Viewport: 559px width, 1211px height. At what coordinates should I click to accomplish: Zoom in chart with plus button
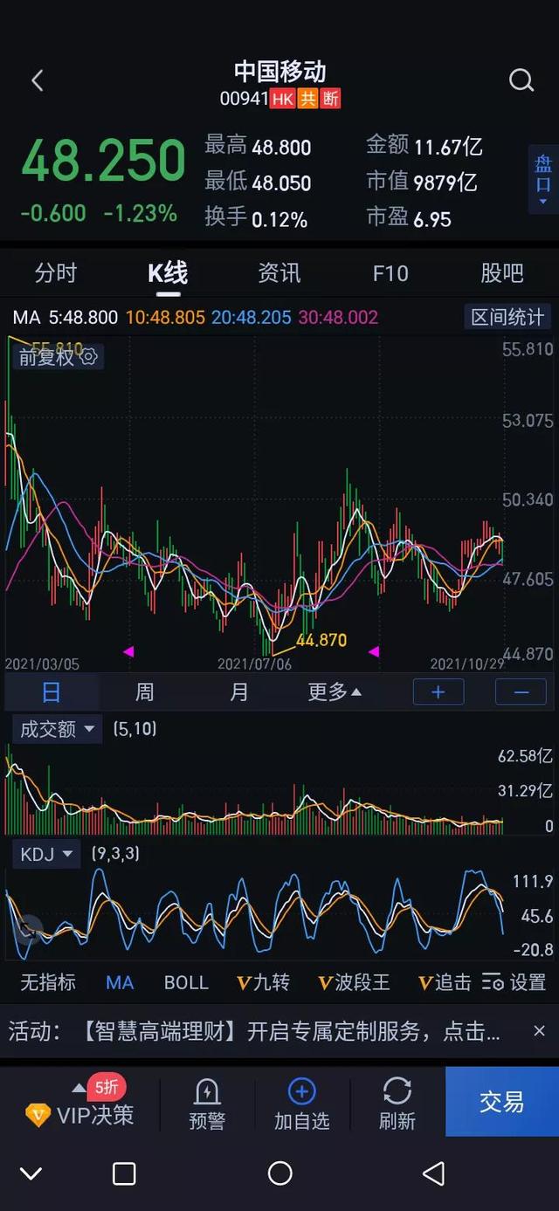(438, 692)
